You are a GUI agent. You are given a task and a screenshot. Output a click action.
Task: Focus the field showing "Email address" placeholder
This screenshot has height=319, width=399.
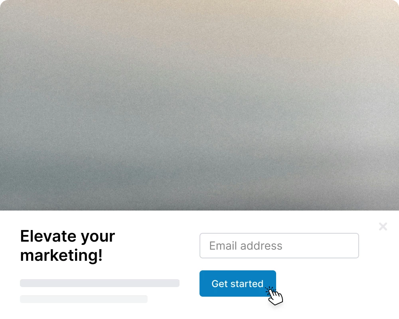[279, 246]
